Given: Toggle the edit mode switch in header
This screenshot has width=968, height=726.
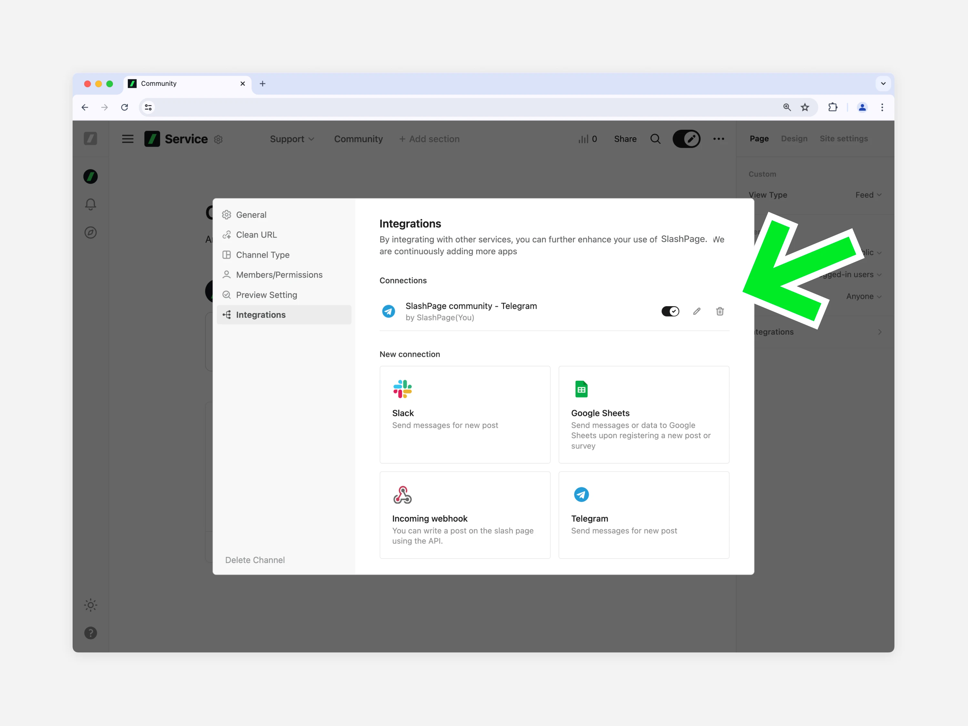Looking at the screenshot, I should click(686, 139).
